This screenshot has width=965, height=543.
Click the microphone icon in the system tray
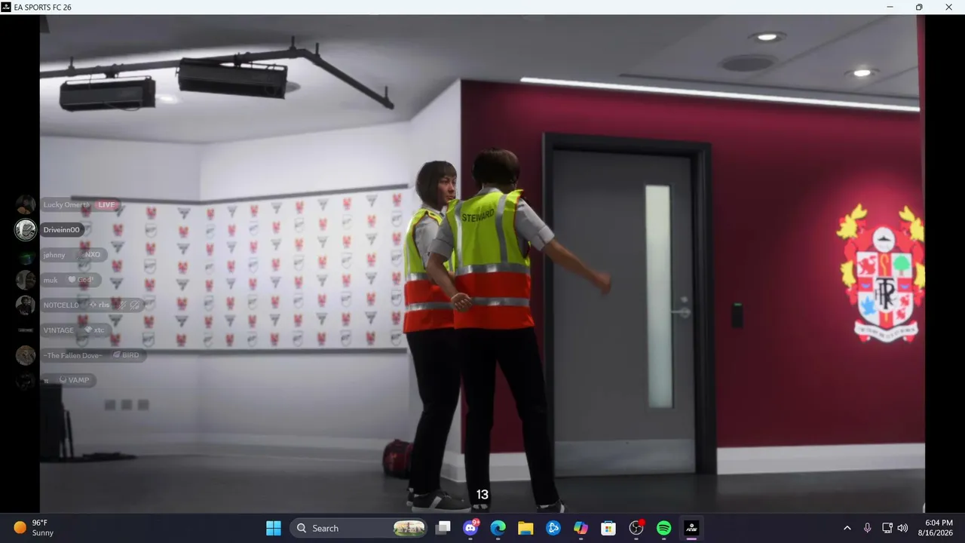(868, 528)
